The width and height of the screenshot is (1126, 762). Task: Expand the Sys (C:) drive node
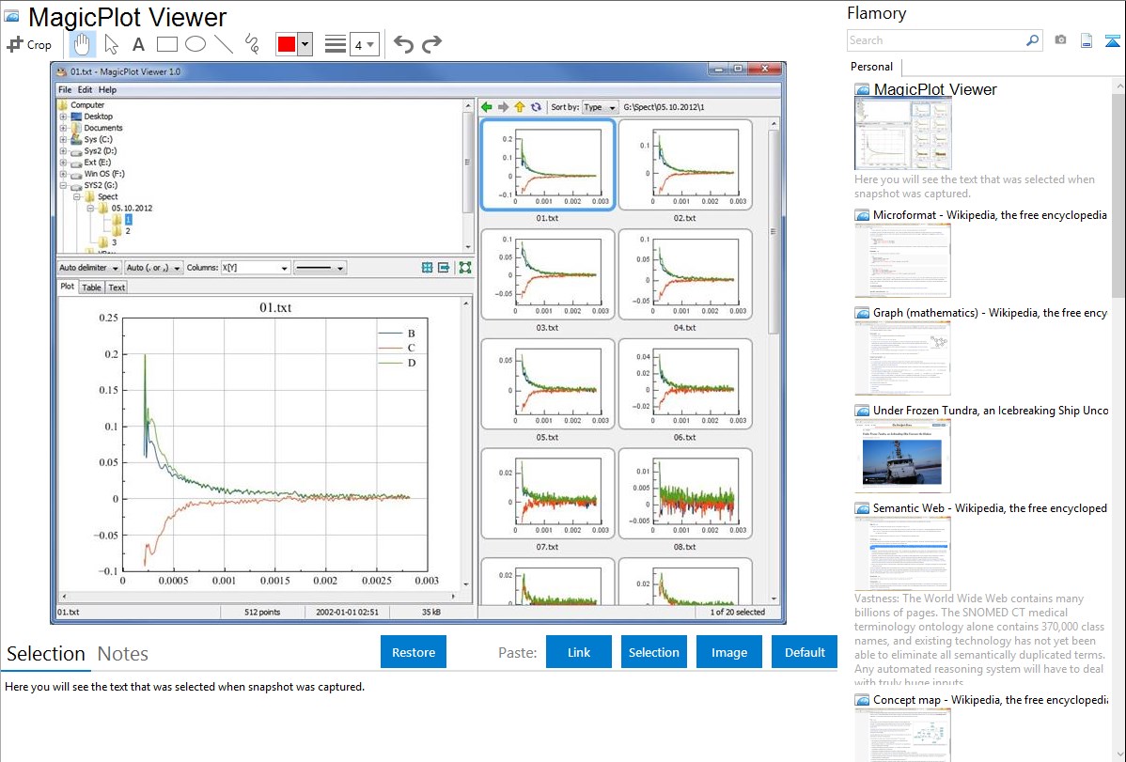click(63, 139)
